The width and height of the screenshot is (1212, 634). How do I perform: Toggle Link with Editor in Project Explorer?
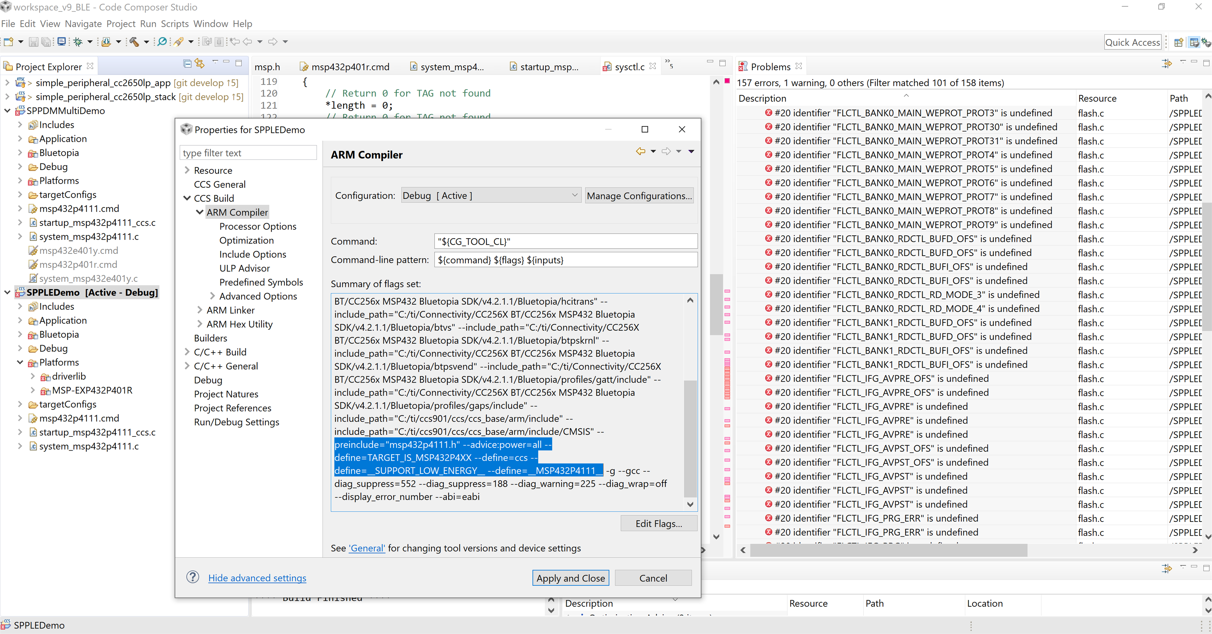point(200,63)
